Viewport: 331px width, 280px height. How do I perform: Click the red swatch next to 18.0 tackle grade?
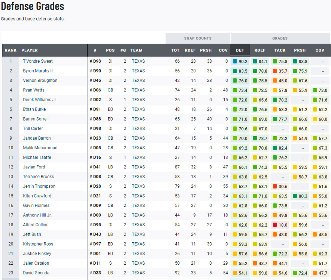275,225
